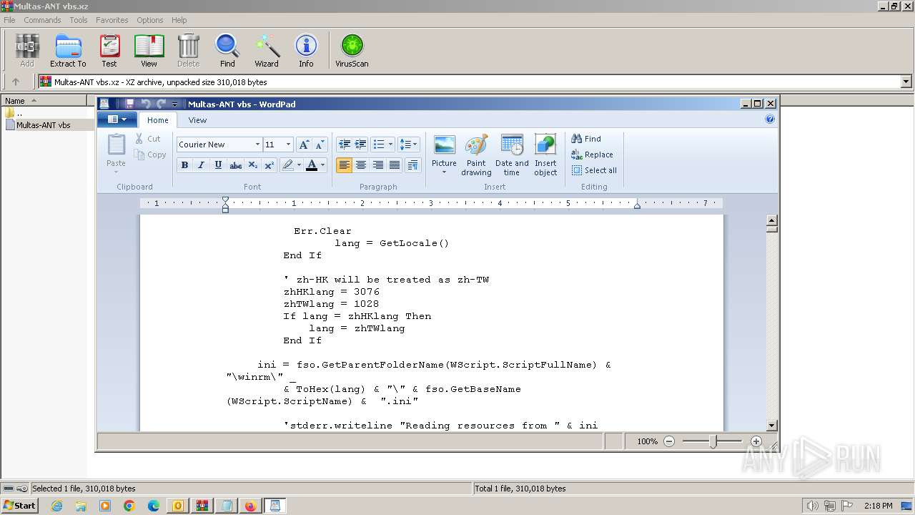Open WordPad Help question mark icon
This screenshot has width=915, height=515.
click(770, 119)
